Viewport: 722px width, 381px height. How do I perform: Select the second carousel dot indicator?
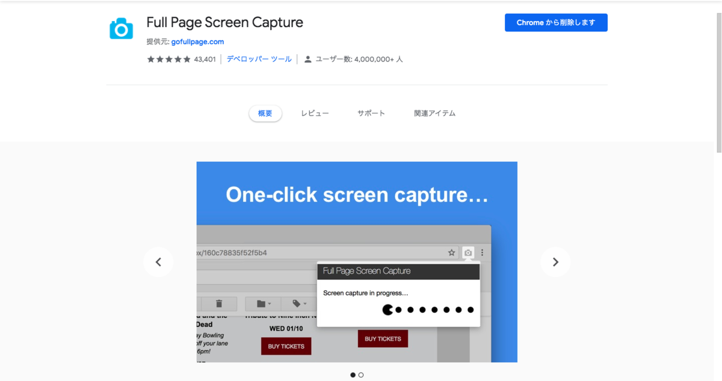(x=361, y=375)
